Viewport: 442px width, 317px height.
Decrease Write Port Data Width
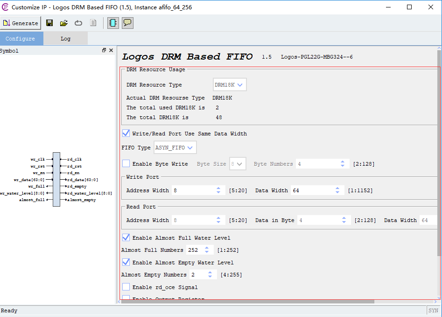pos(337,193)
